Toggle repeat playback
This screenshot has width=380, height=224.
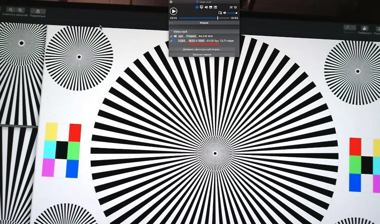pyautogui.click(x=235, y=7)
